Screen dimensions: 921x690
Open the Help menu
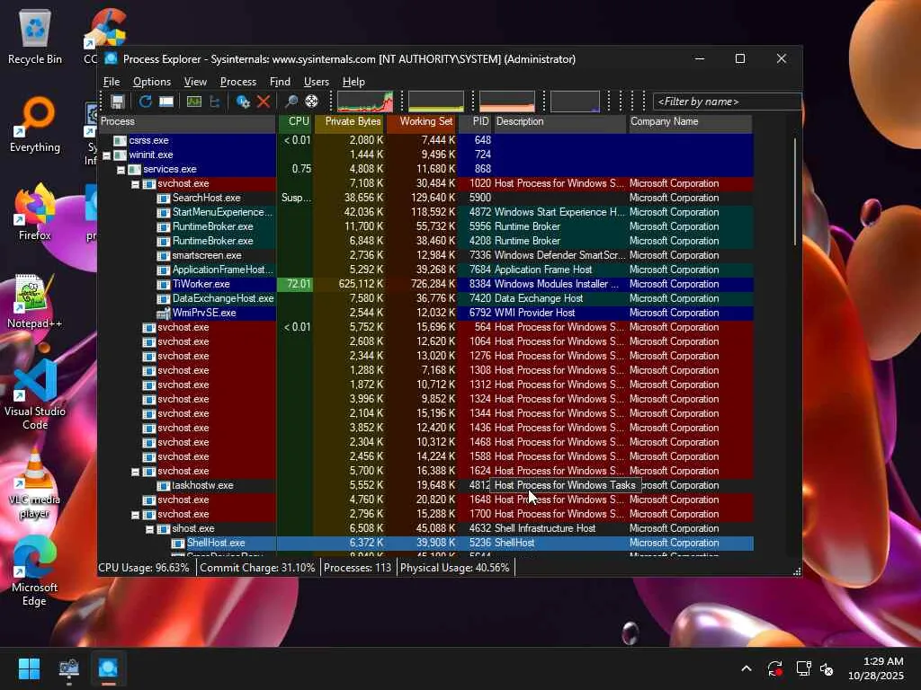353,82
